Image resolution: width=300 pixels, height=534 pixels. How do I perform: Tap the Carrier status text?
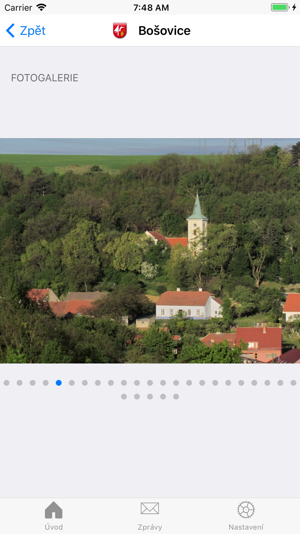click(x=18, y=8)
